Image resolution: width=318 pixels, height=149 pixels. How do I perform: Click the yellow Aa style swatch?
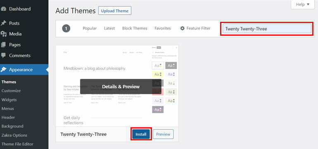click(x=158, y=74)
